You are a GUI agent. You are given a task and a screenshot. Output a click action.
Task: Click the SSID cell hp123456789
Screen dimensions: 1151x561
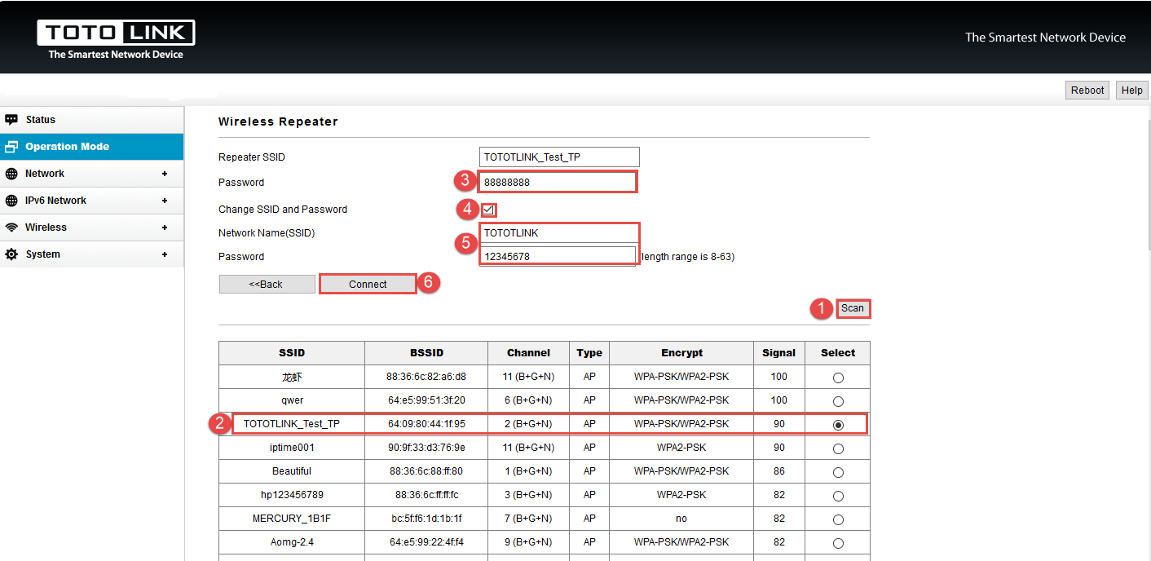tap(292, 495)
